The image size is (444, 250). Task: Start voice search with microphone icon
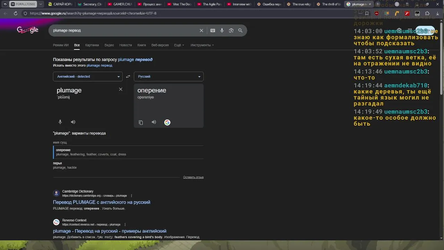click(222, 31)
